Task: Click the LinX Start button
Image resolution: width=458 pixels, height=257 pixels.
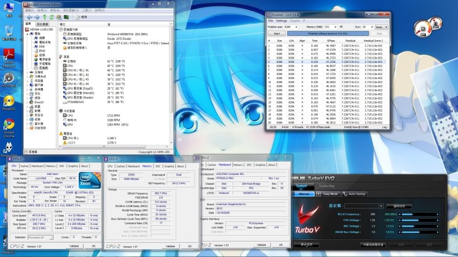Action: coord(276,34)
